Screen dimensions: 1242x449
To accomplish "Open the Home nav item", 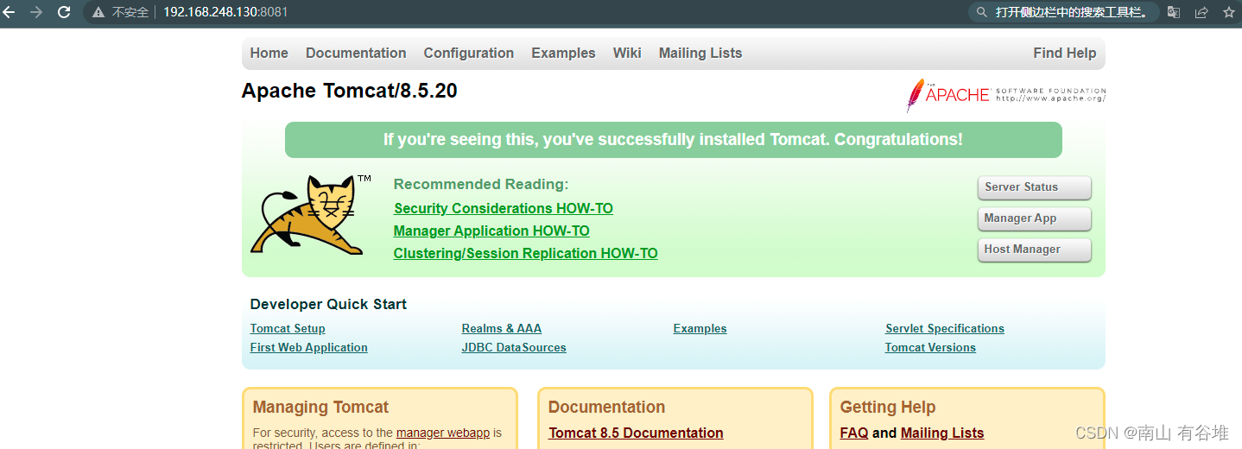I will (x=269, y=53).
